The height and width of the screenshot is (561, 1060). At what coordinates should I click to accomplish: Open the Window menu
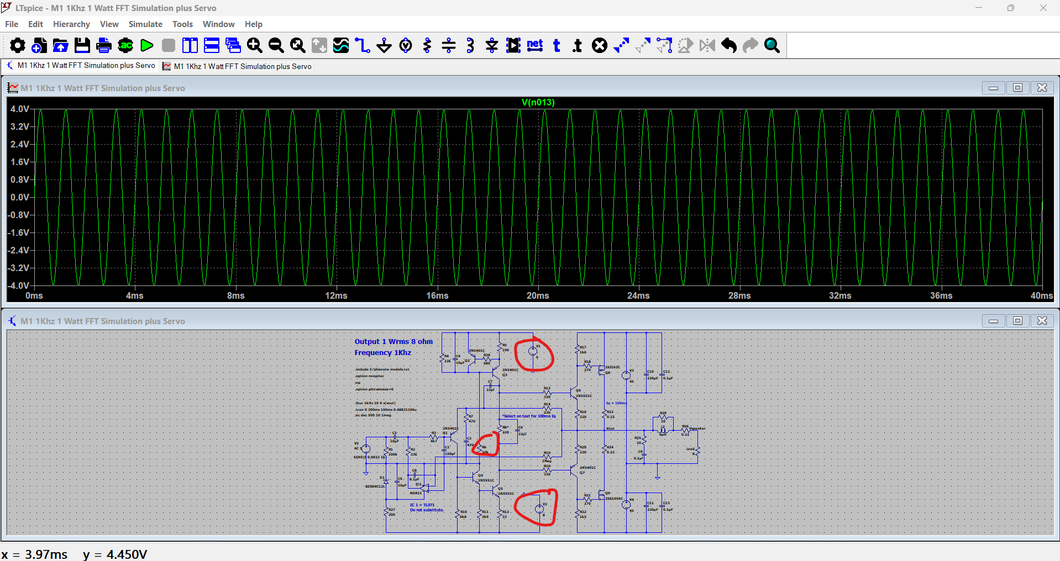(218, 24)
